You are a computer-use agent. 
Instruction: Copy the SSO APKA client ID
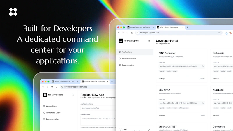click(x=203, y=103)
